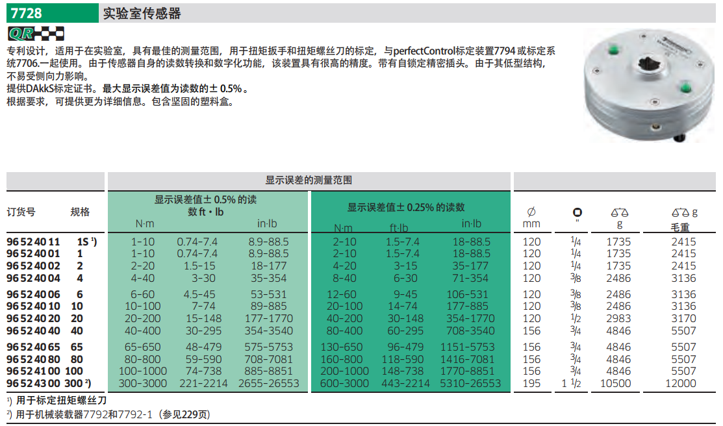Click order number 96 52 40 06
Viewport: 723px width, 426px height.
point(32,294)
